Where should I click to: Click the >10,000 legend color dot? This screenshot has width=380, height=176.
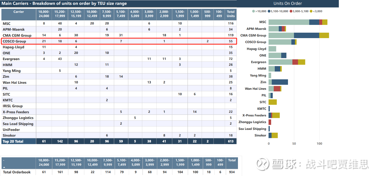coord(254,11)
